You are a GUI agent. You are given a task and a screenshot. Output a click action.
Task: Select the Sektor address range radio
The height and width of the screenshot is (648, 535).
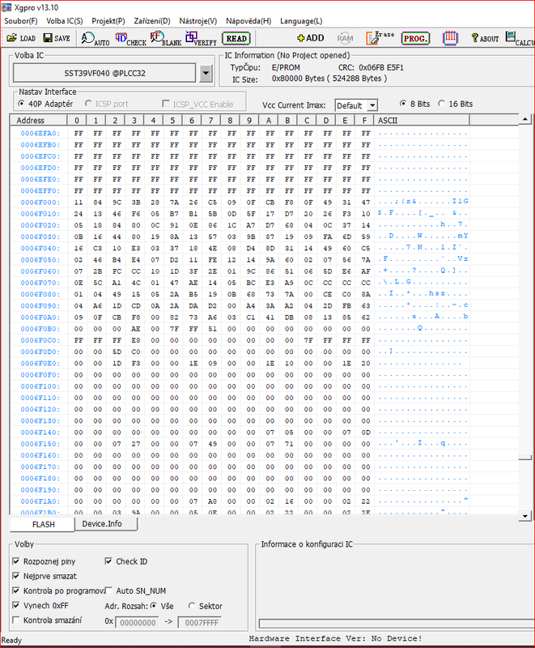[x=192, y=606]
